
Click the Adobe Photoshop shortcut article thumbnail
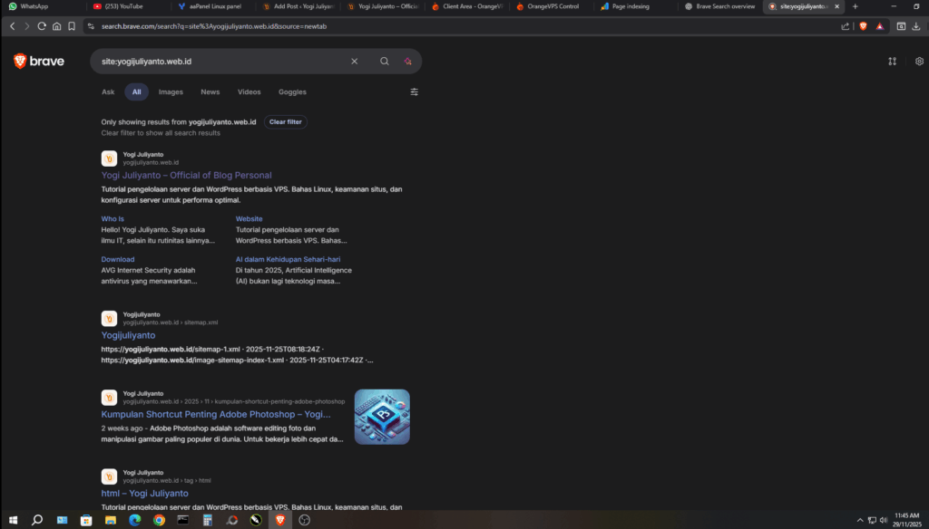tap(382, 417)
